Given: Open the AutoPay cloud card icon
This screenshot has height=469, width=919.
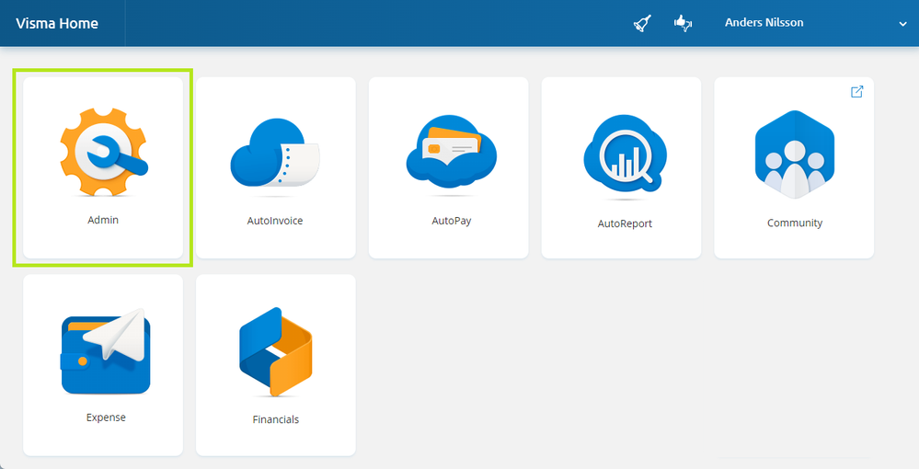Looking at the screenshot, I should coord(452,151).
